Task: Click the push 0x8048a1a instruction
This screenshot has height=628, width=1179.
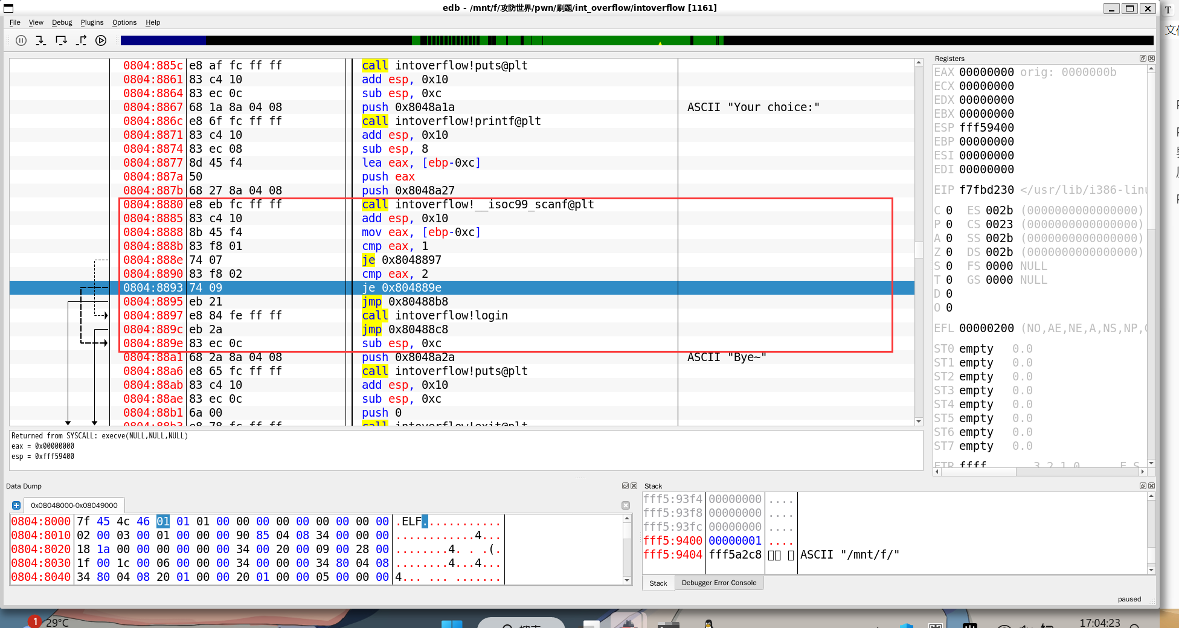Action: pyautogui.click(x=408, y=107)
